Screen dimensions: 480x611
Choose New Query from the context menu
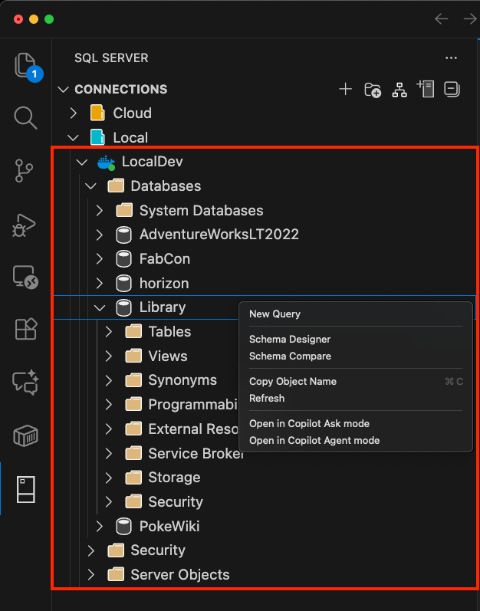[x=275, y=314]
